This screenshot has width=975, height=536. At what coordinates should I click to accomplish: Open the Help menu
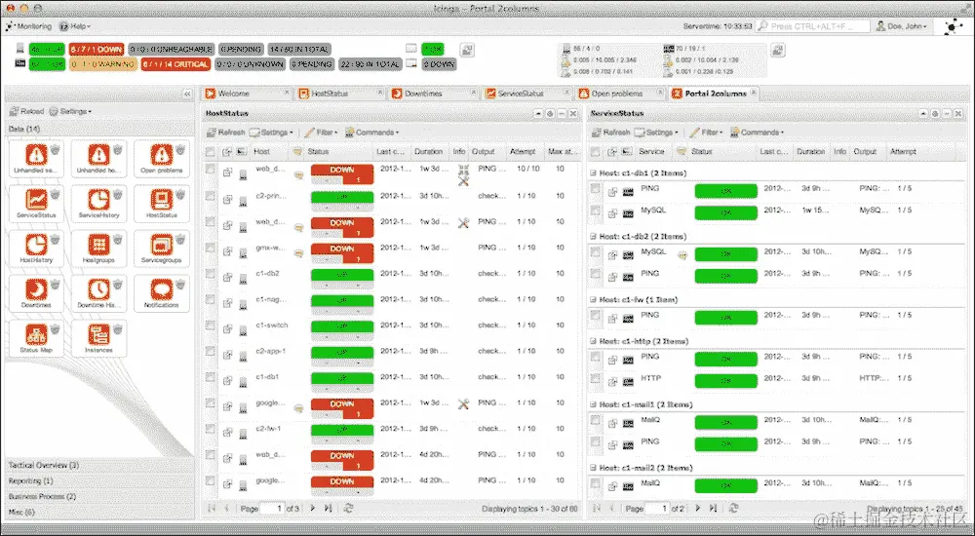pos(75,26)
